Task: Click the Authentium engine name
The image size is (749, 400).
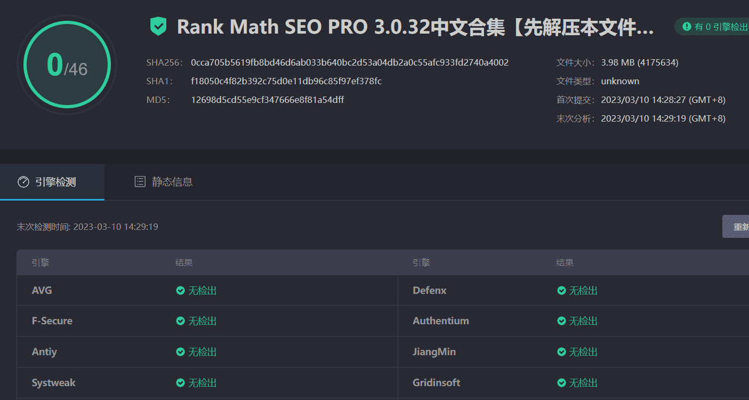Action: tap(441, 321)
